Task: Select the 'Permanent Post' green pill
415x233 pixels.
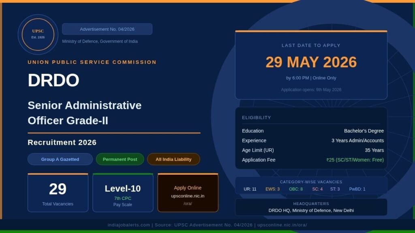Action: [120, 159]
